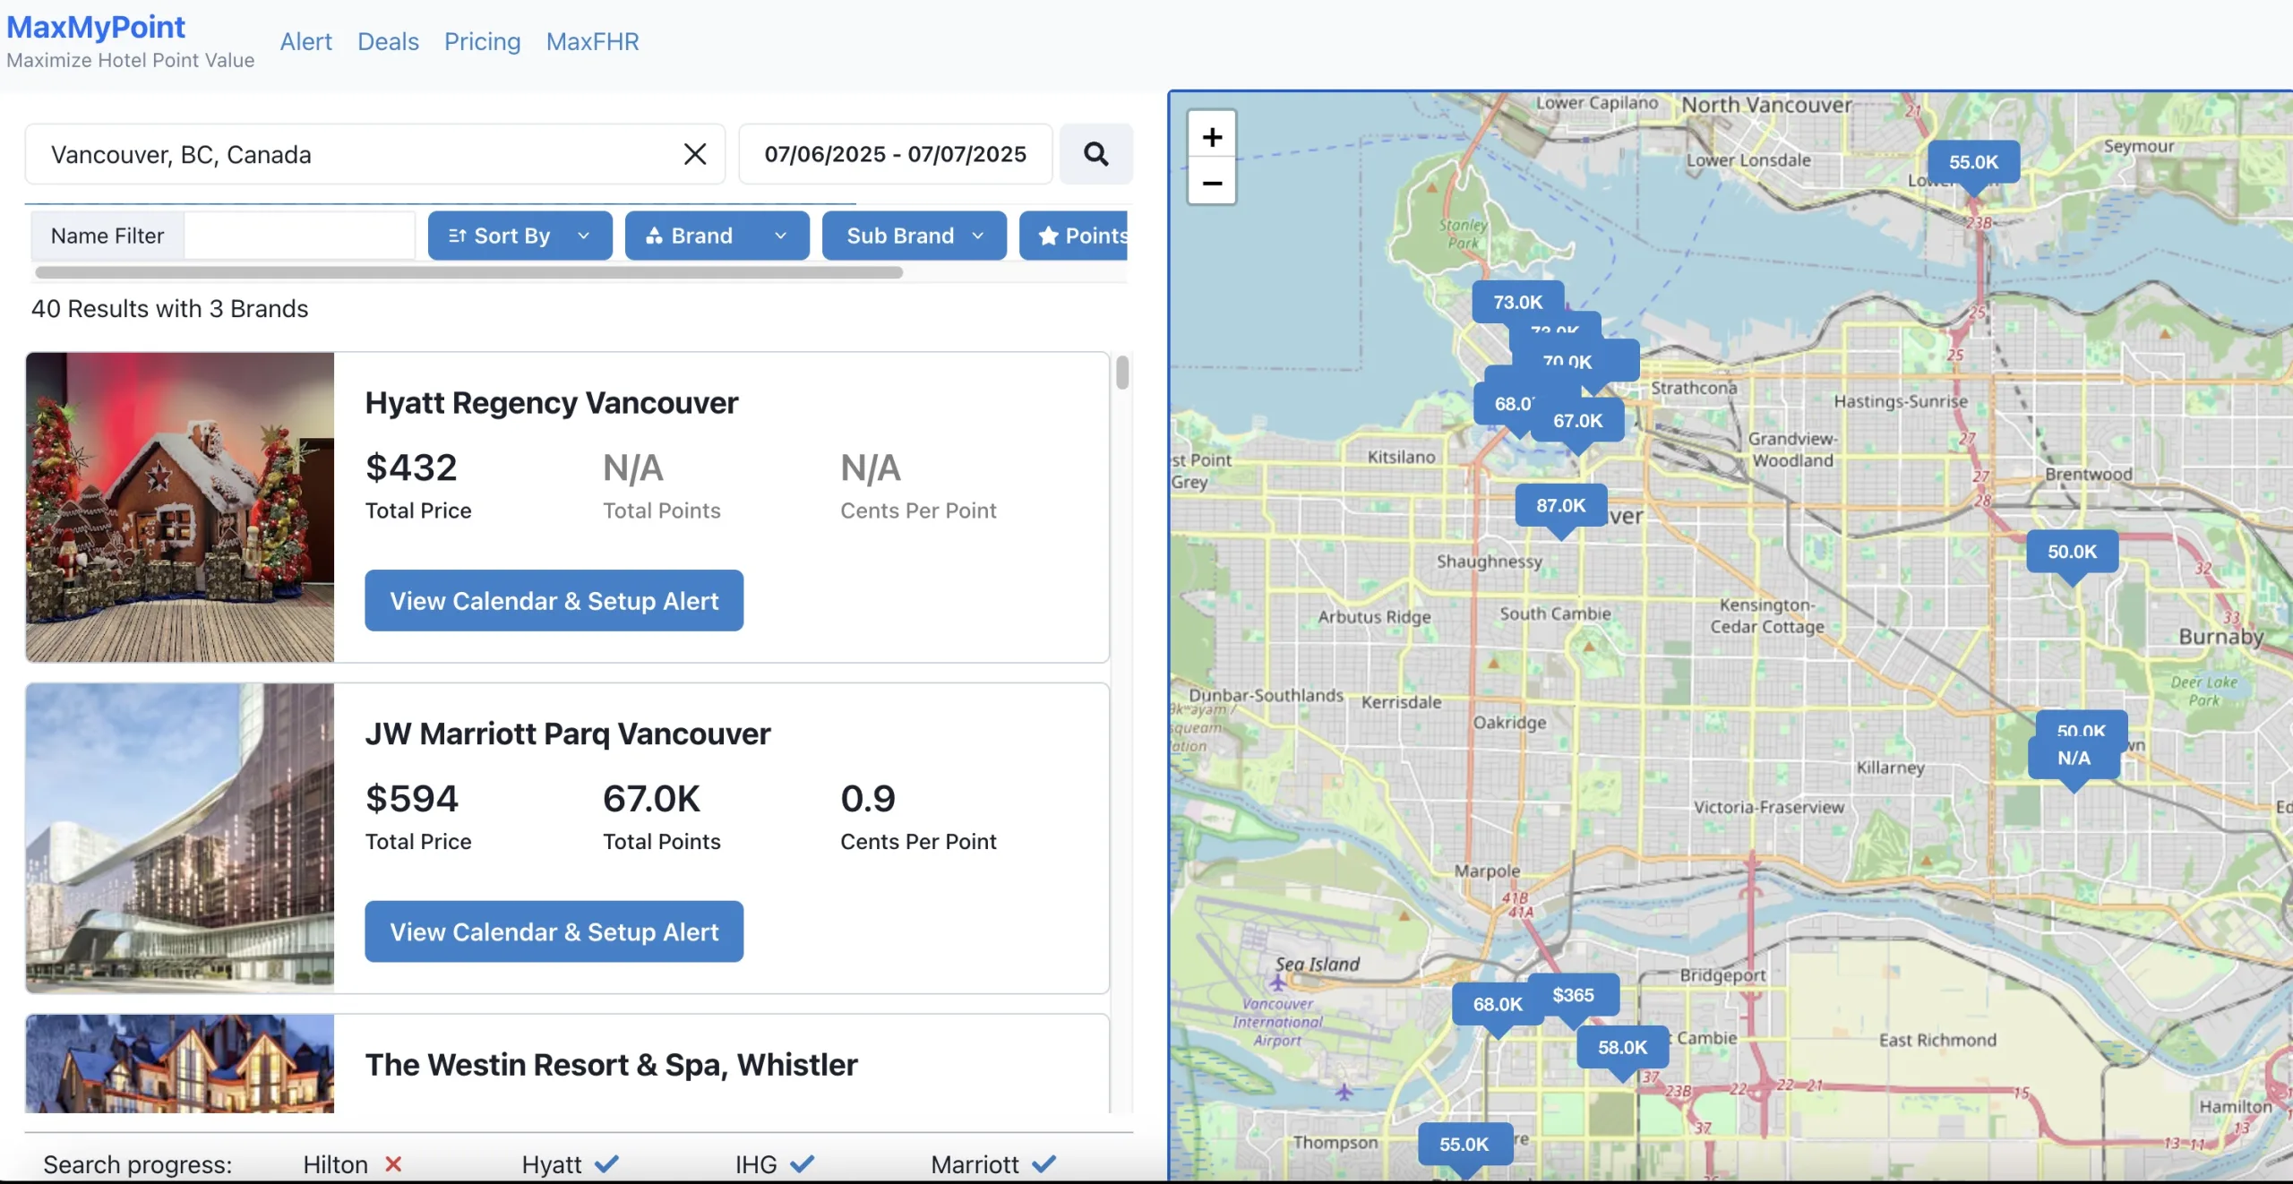
Task: Go to the Pricing page
Action: click(x=482, y=41)
